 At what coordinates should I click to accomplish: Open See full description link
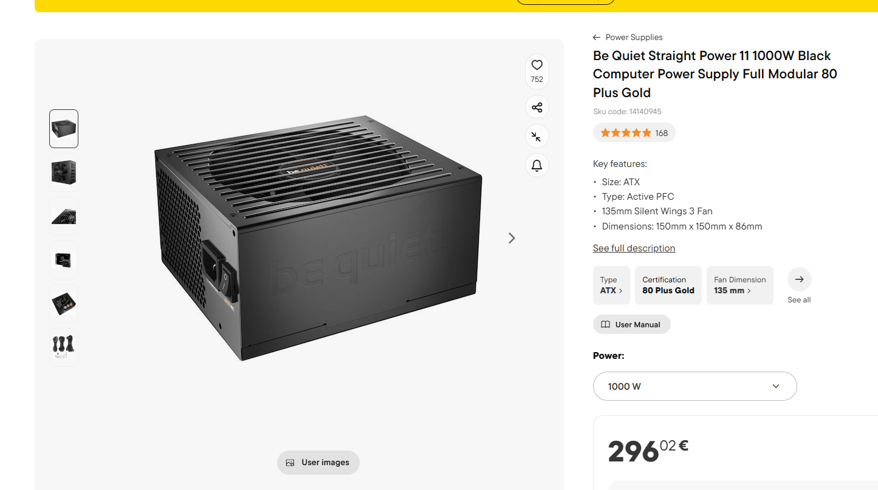[x=634, y=248]
